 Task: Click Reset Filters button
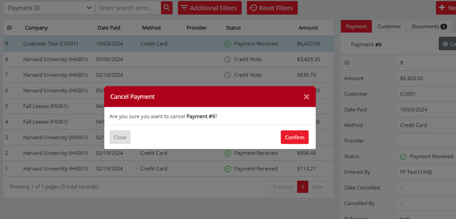pos(272,8)
